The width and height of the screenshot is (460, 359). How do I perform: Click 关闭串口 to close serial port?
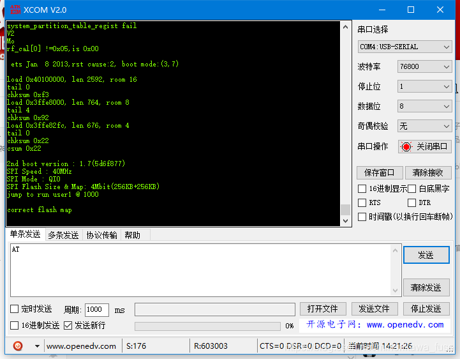click(x=424, y=146)
